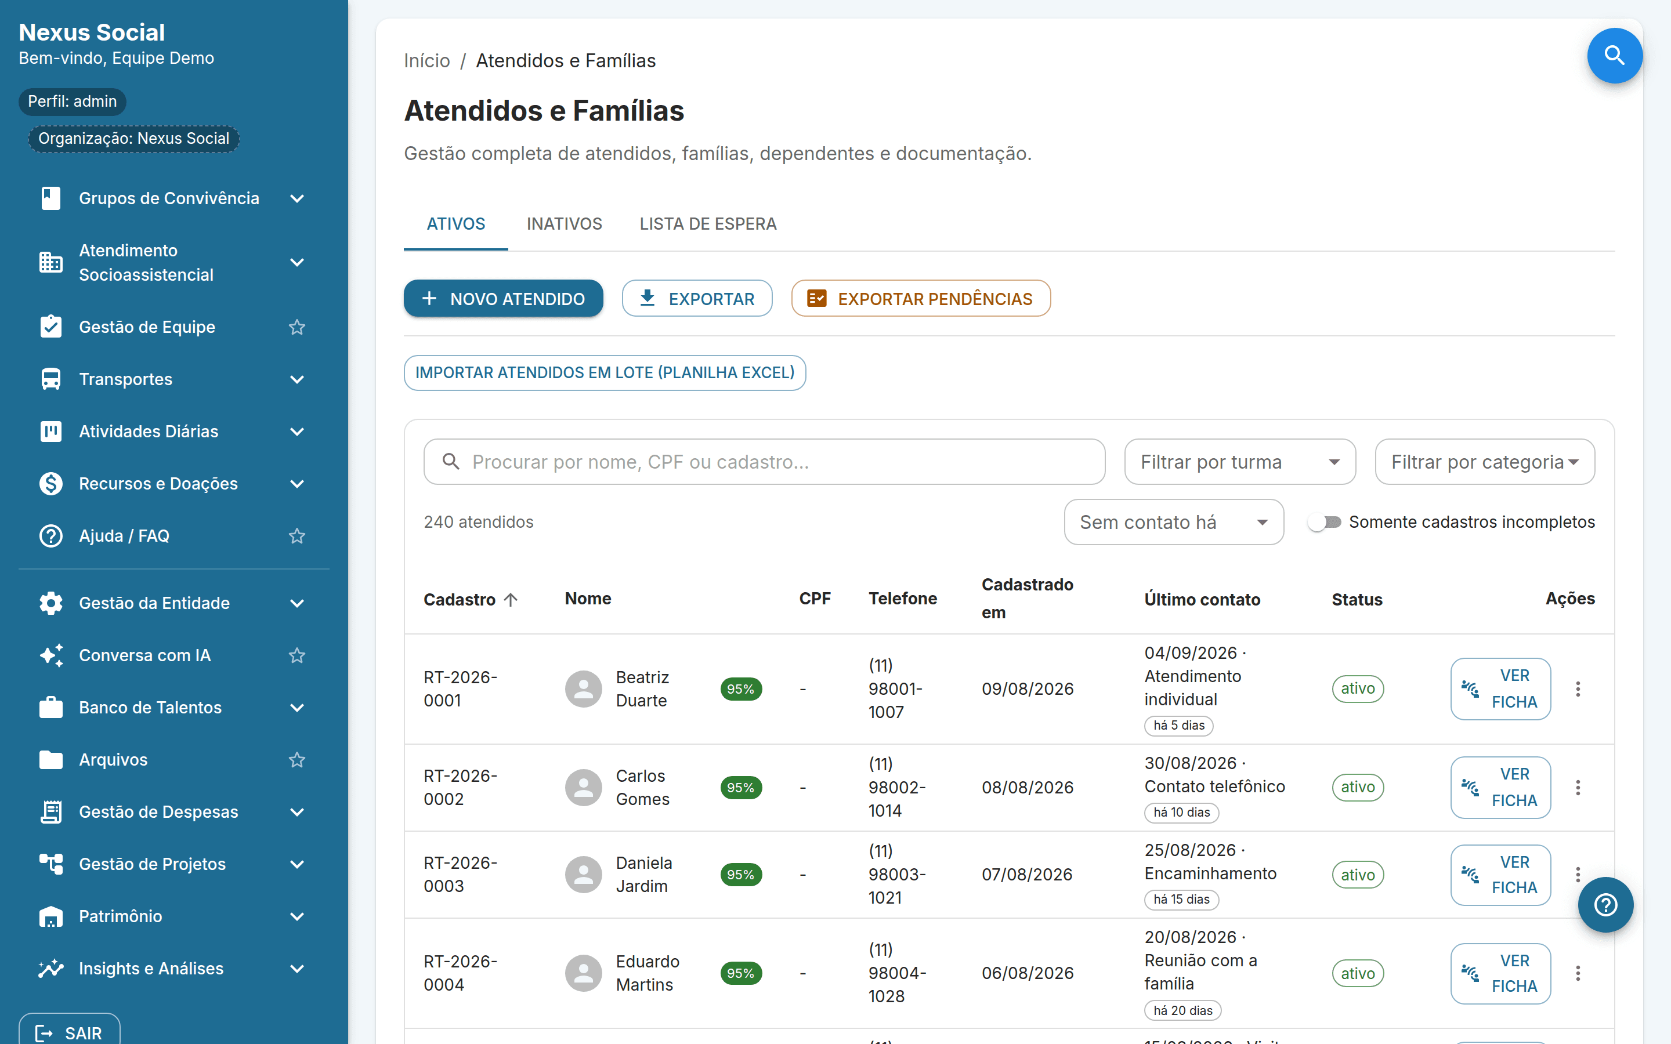Click VER FICHA for Daniela Jardim
The image size is (1671, 1044).
click(x=1500, y=875)
